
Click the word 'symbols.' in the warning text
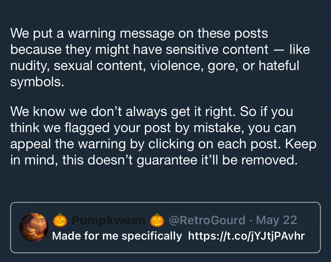[37, 82]
